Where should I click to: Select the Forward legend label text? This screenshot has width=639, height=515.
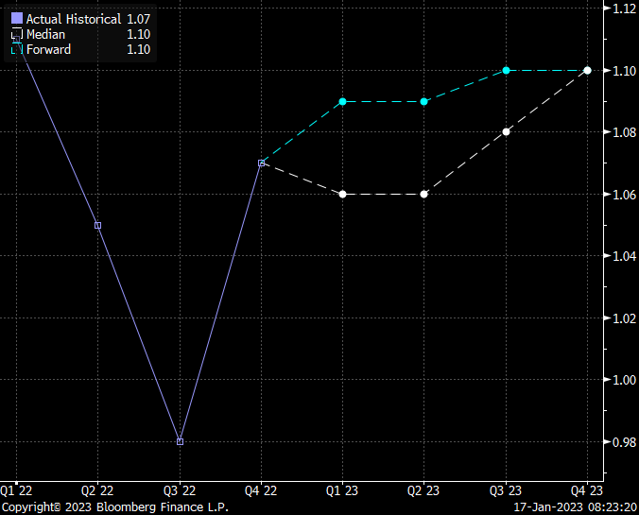click(48, 50)
